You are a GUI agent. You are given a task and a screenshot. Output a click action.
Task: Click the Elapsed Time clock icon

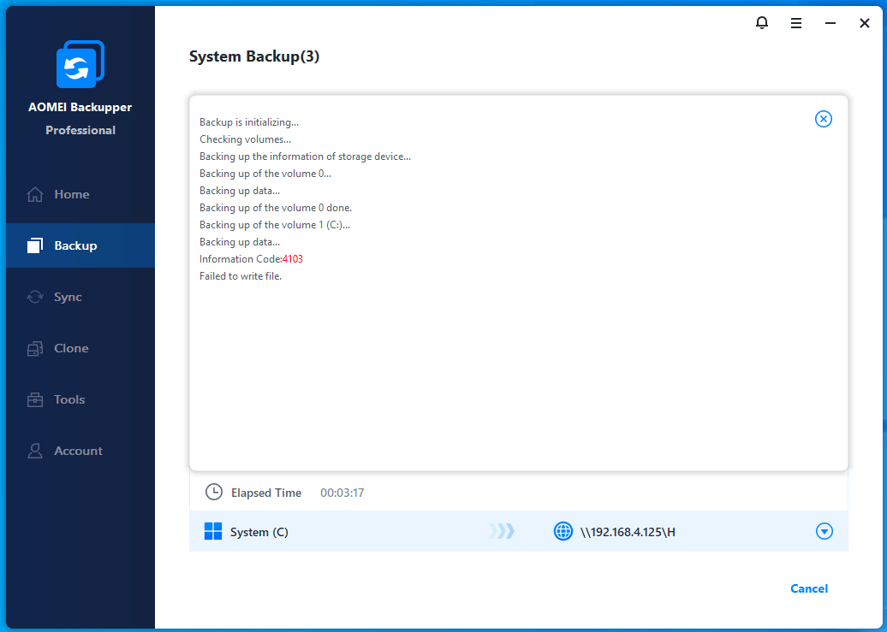tap(213, 493)
